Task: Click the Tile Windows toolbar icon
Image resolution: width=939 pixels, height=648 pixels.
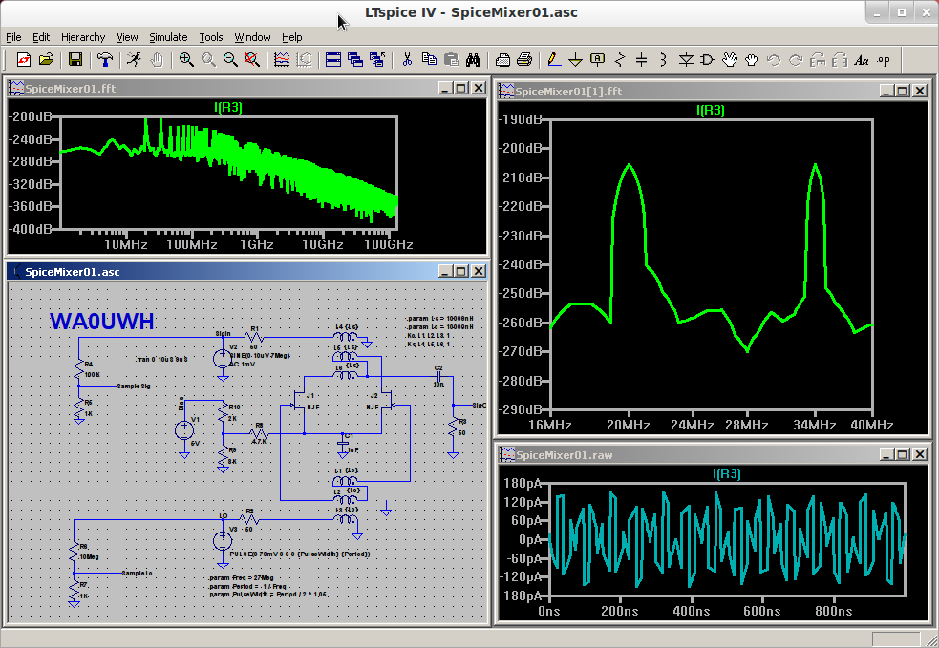Action: pos(333,60)
